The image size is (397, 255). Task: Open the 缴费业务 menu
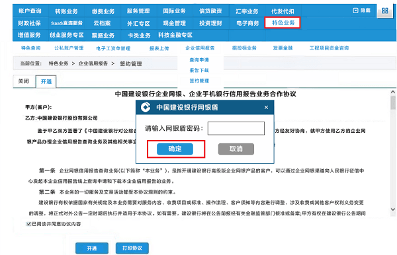[103, 11]
